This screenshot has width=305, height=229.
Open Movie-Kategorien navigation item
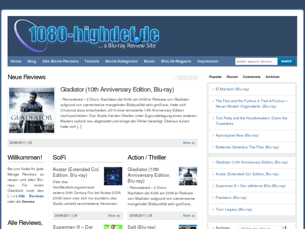(x=122, y=61)
